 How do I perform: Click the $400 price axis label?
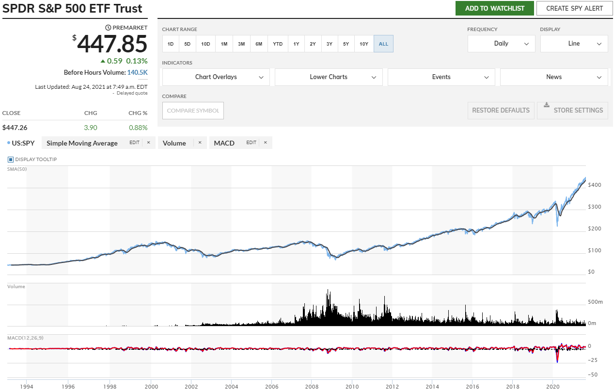(595, 185)
